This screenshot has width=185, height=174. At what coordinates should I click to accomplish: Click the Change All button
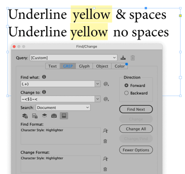point(136,129)
